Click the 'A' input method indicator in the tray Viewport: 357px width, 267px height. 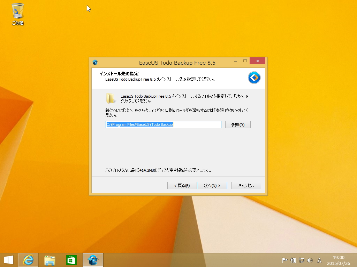[319, 260]
